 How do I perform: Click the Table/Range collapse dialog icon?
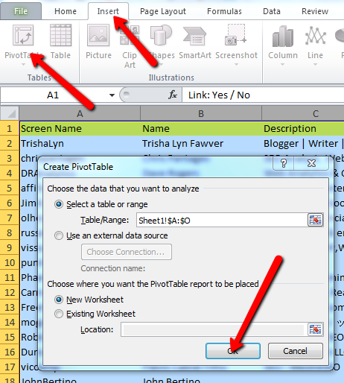pyautogui.click(x=315, y=220)
